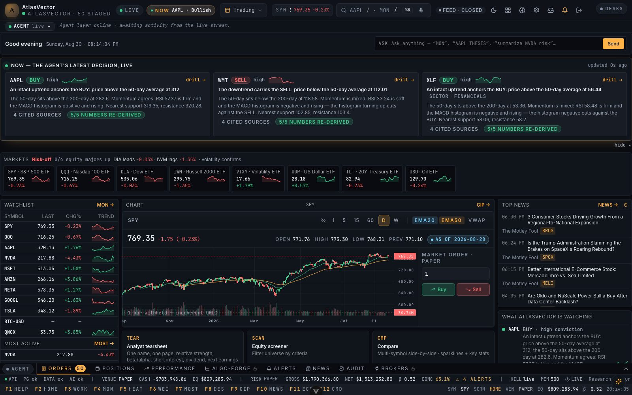The height and width of the screenshot is (395, 632).
Task: Open the grid layout icon in header
Action: 508,10
